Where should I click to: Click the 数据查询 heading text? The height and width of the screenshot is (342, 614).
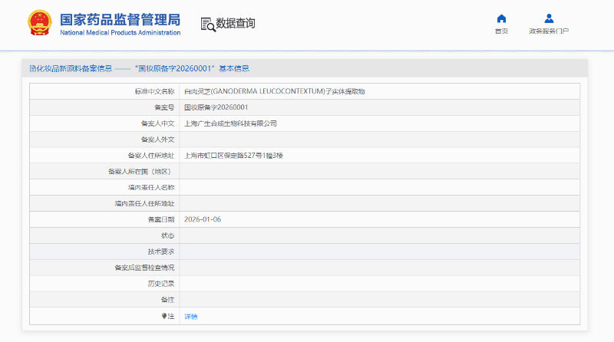(x=236, y=24)
